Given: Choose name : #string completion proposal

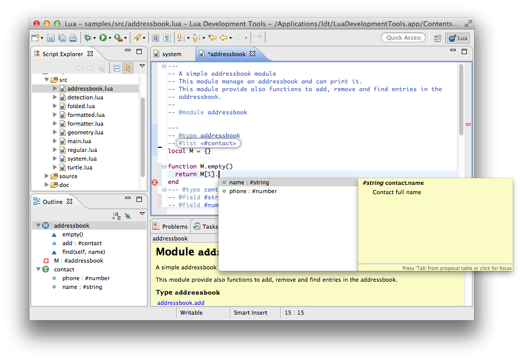Looking at the screenshot, I should (288, 182).
